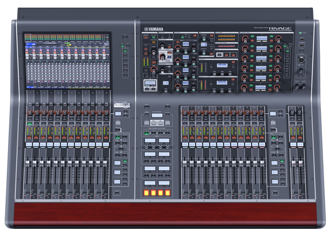Tap the ch 1 channel name display
Screen dimensions: 334x233
pyautogui.click(x=29, y=144)
